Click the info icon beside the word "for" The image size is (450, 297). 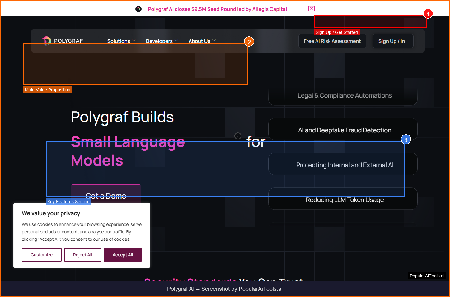[x=238, y=136]
